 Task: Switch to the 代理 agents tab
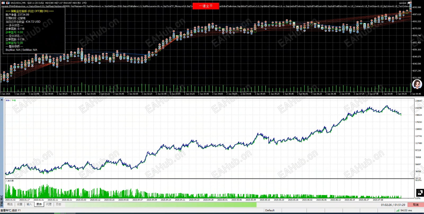coord(49,204)
